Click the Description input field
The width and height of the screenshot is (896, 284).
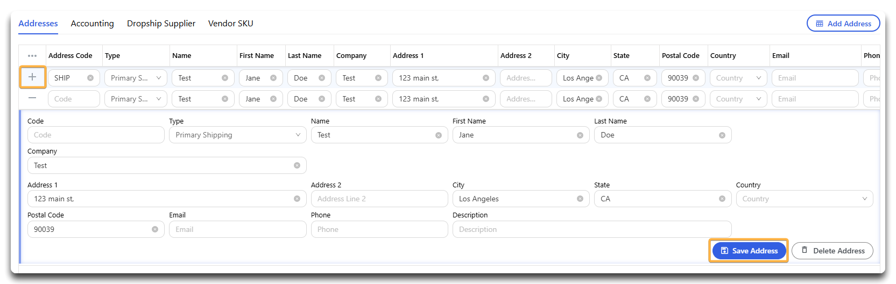tap(592, 229)
